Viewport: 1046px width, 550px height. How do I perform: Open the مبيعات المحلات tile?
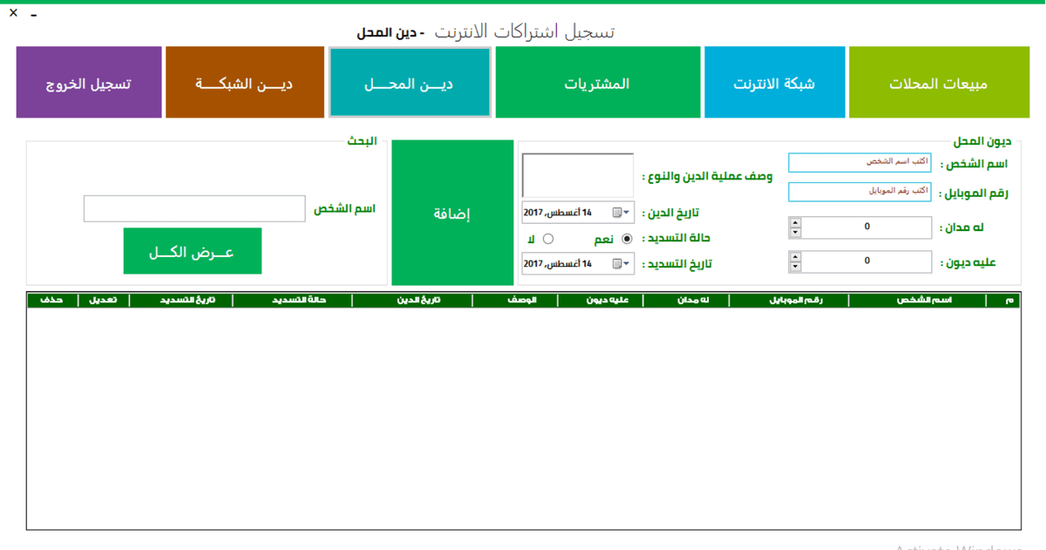coord(939,82)
